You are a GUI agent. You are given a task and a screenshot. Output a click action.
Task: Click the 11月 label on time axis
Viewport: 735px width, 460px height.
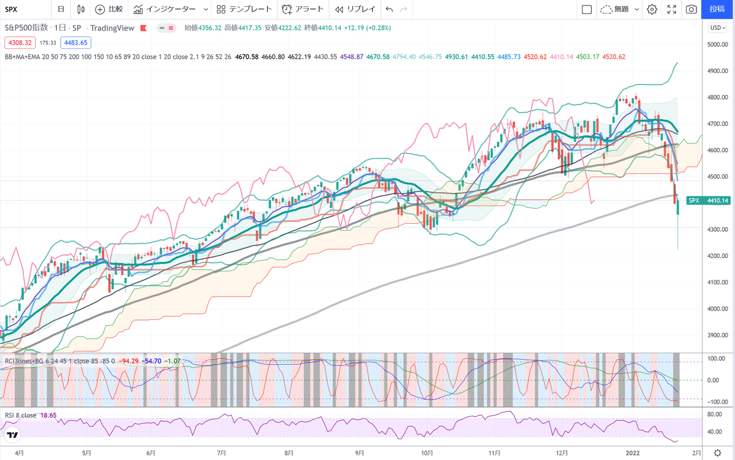495,453
